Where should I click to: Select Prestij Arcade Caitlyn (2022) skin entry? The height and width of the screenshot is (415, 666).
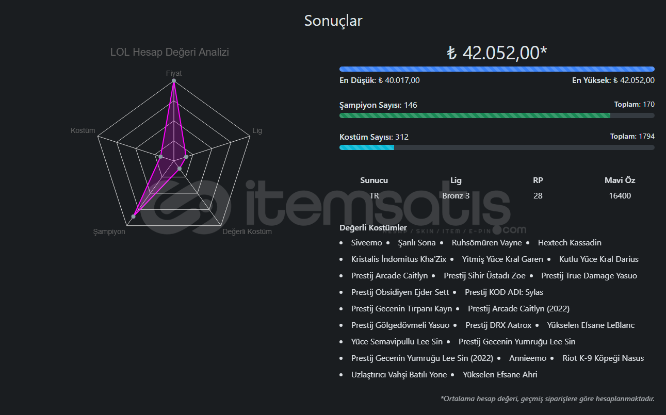pos(518,309)
